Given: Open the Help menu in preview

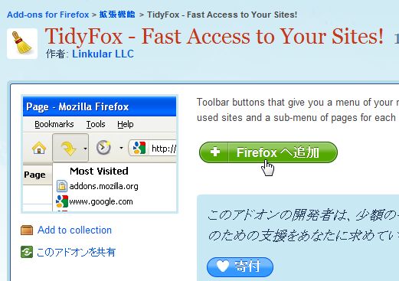Looking at the screenshot, I should point(126,124).
